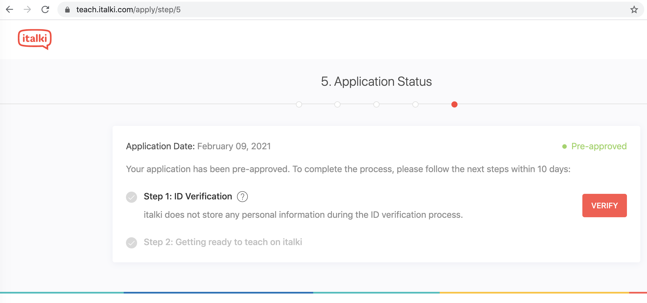Click the Pre-approved status label

[595, 146]
